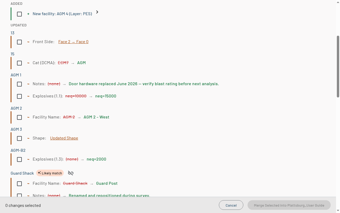Click the AGM 2 - West new value
The height and width of the screenshot is (213, 340).
pyautogui.click(x=96, y=117)
